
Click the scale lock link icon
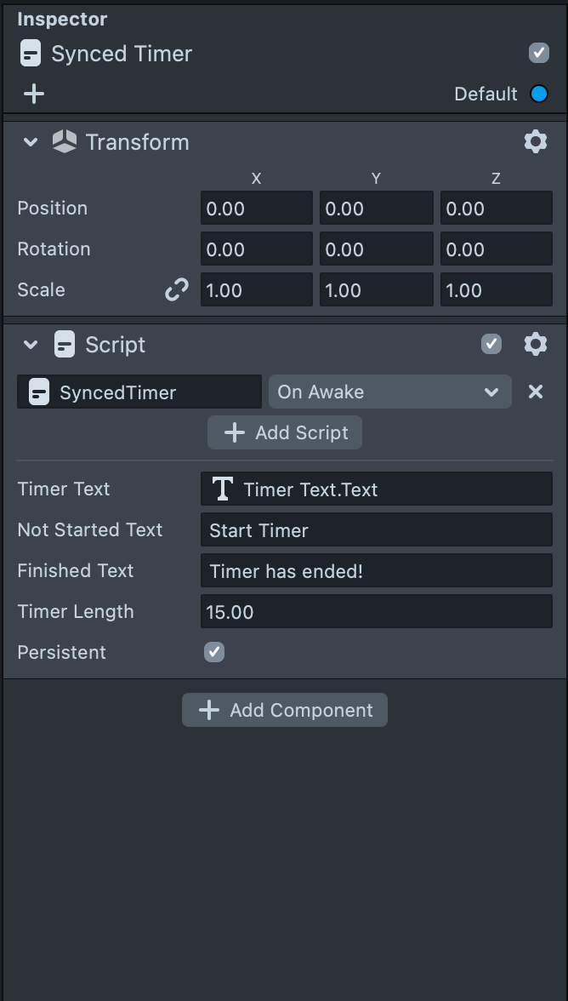coord(177,290)
